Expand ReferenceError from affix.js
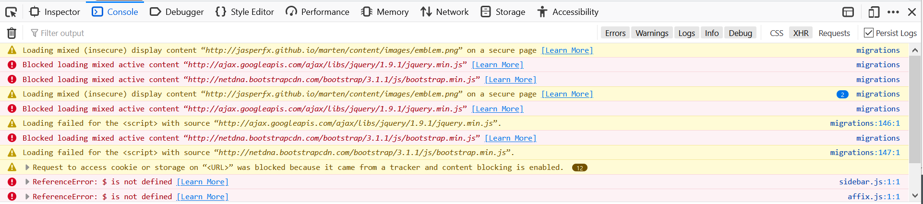The width and height of the screenshot is (923, 204). click(27, 197)
